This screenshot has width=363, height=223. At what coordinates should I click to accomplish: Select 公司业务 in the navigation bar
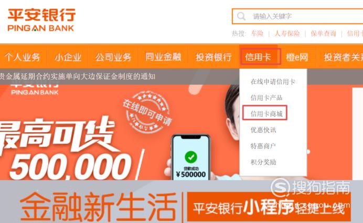pos(113,57)
